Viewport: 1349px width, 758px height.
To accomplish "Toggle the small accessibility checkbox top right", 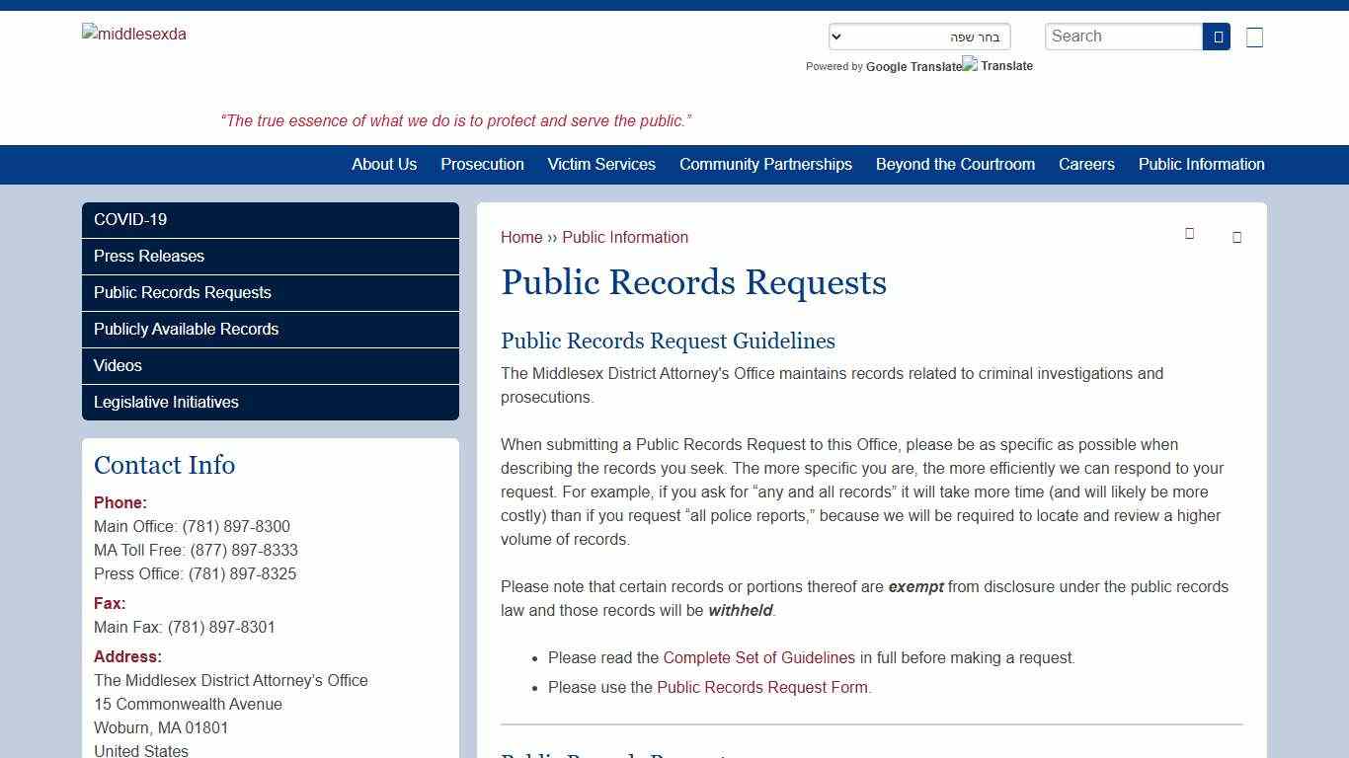I will tap(1254, 37).
